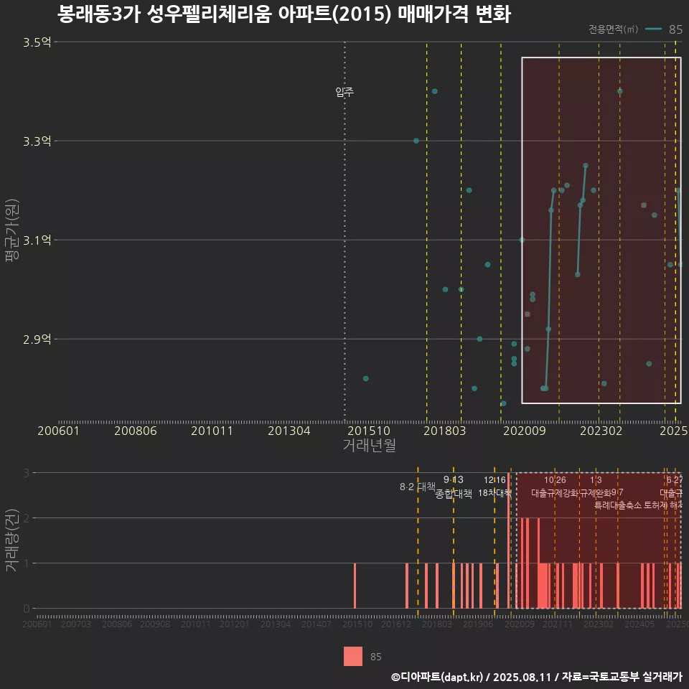Click the 3.1억 y-axis label
The image size is (689, 689).
point(37,240)
